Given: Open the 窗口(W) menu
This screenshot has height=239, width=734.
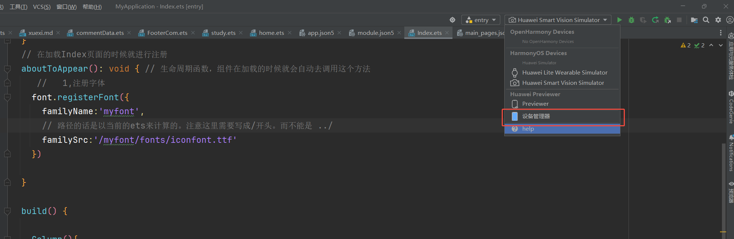Looking at the screenshot, I should click(x=67, y=7).
